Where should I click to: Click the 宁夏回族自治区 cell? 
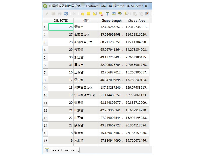(x=86, y=95)
